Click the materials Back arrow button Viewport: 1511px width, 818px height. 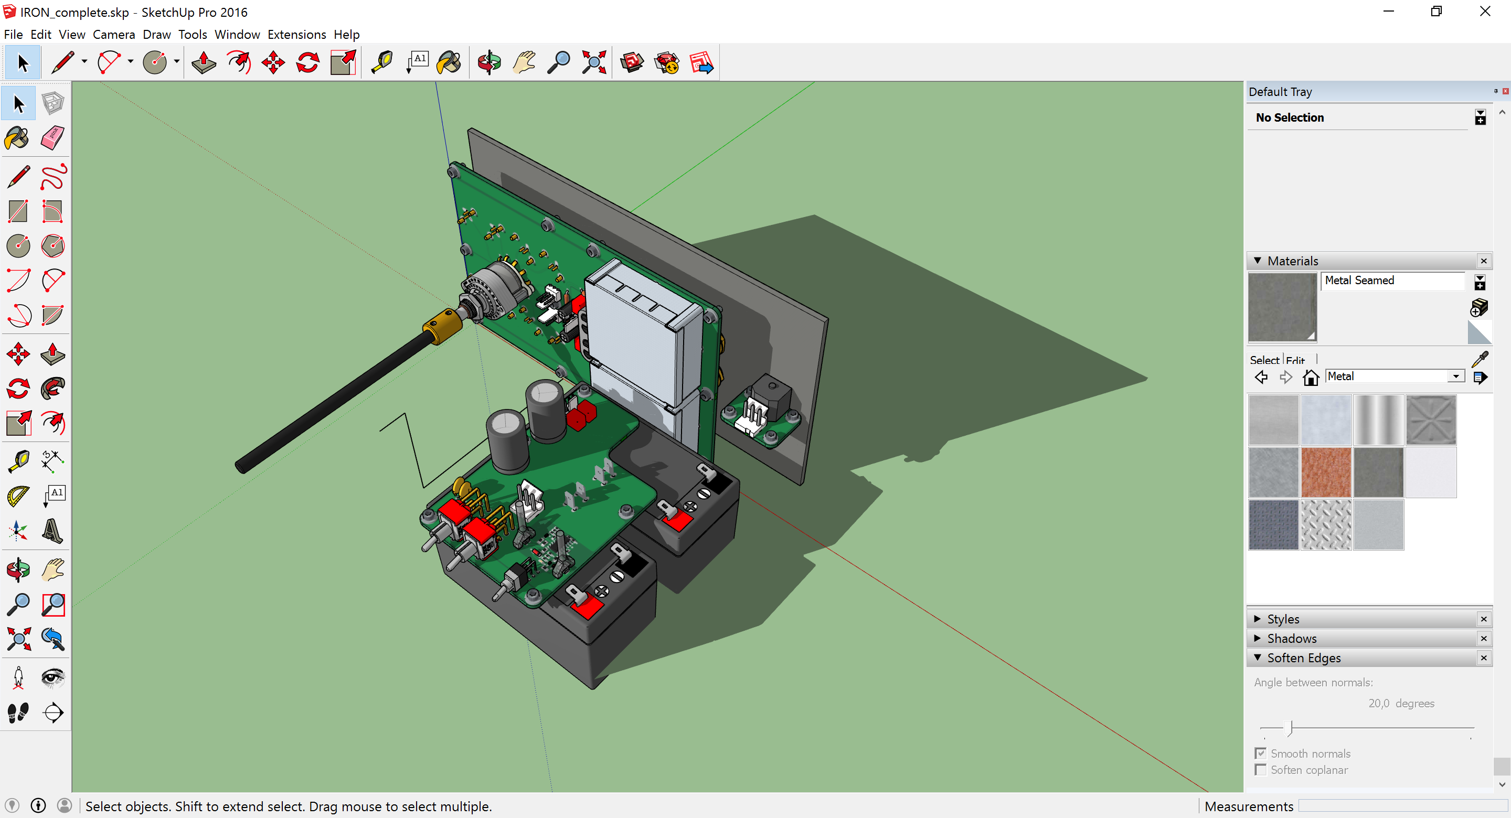coord(1261,377)
